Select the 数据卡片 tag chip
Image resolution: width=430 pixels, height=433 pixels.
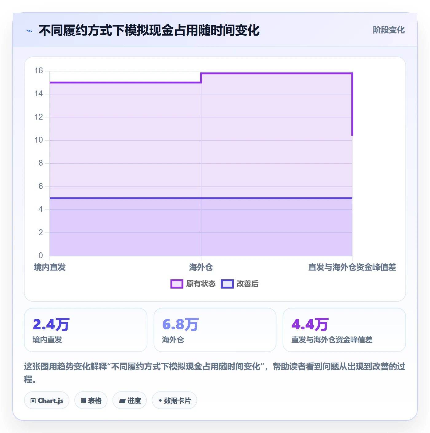174,400
